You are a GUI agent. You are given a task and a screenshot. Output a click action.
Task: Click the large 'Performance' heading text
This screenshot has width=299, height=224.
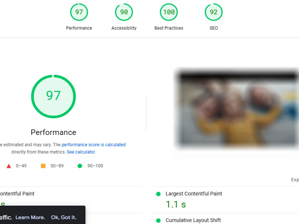(x=54, y=132)
